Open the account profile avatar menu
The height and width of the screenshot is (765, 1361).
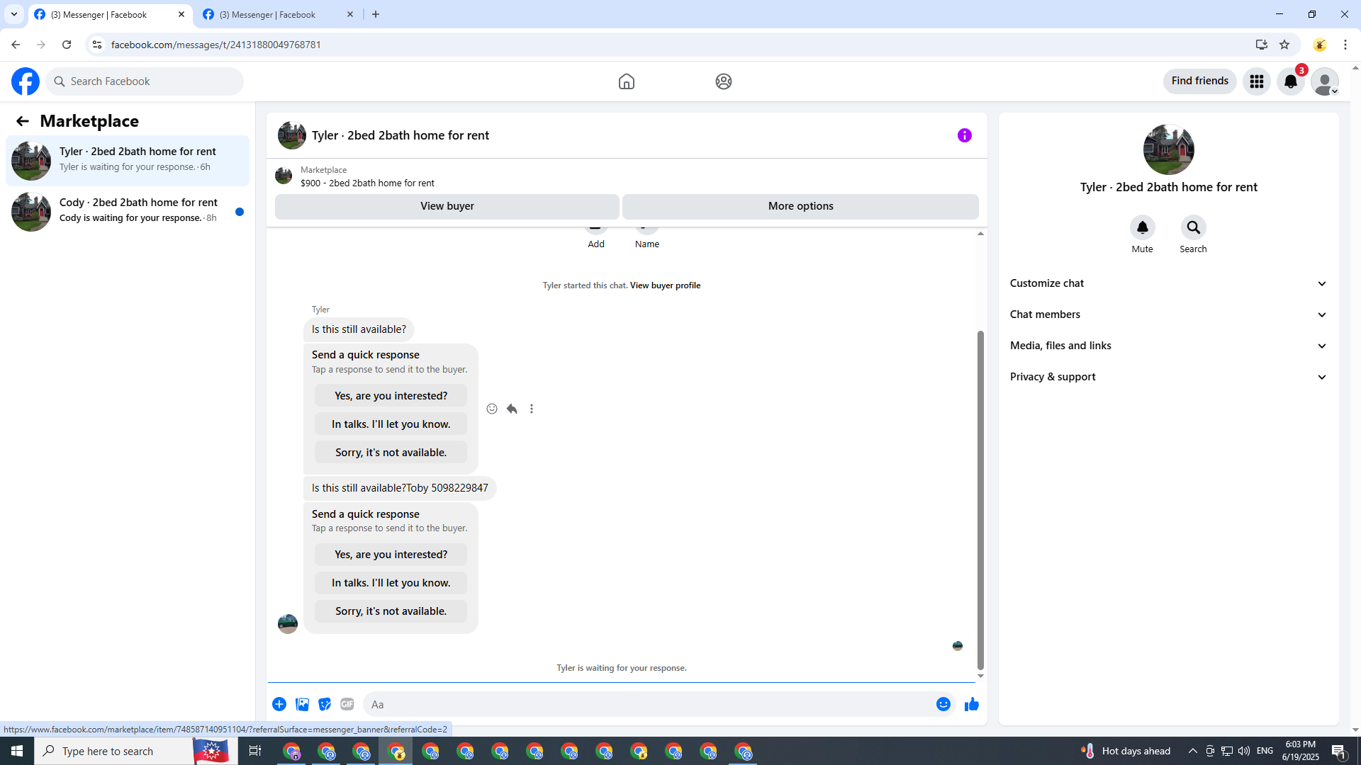(1324, 81)
